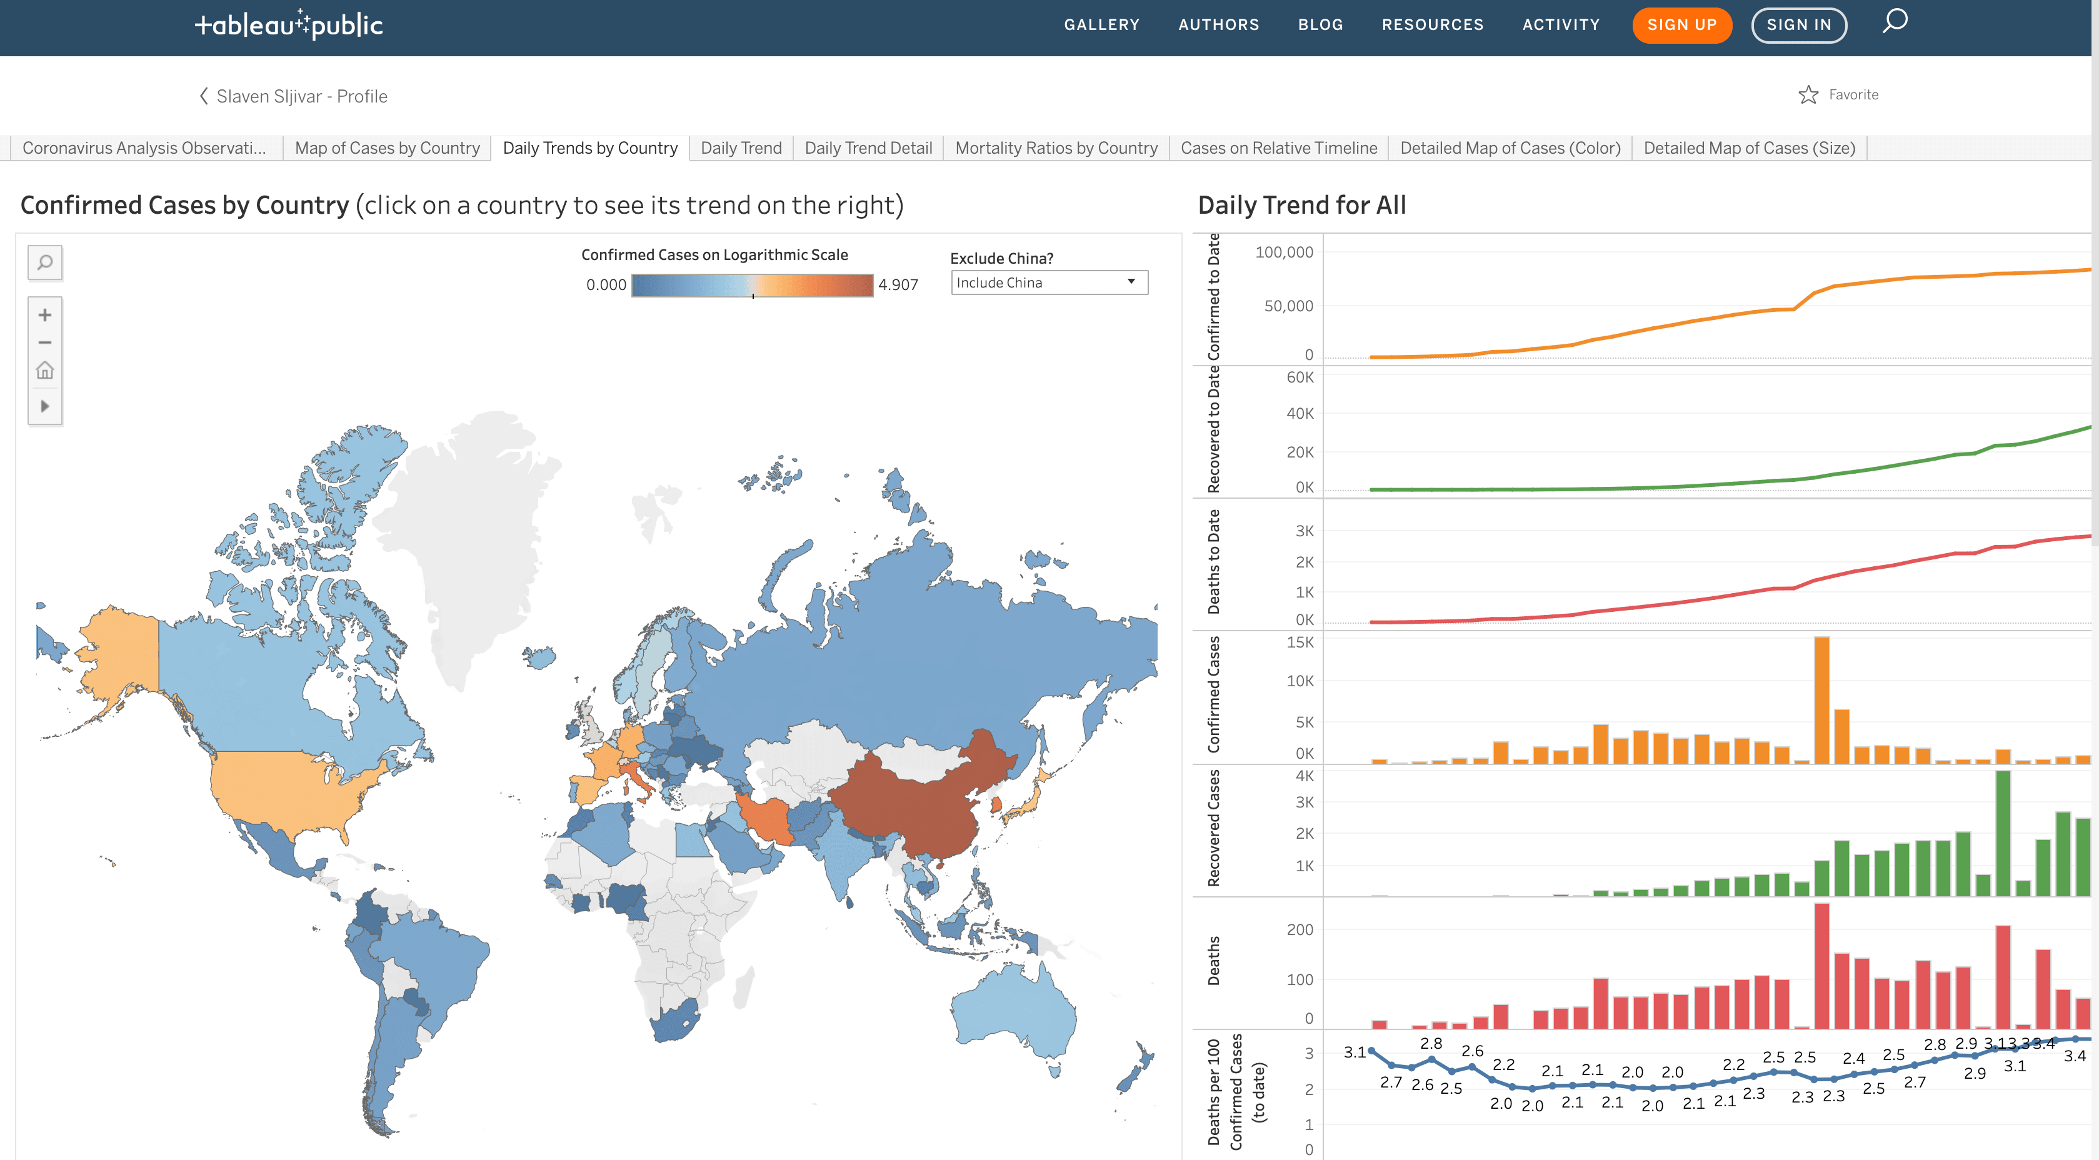Open the Exclude China dropdown
The height and width of the screenshot is (1160, 2099).
(1049, 282)
